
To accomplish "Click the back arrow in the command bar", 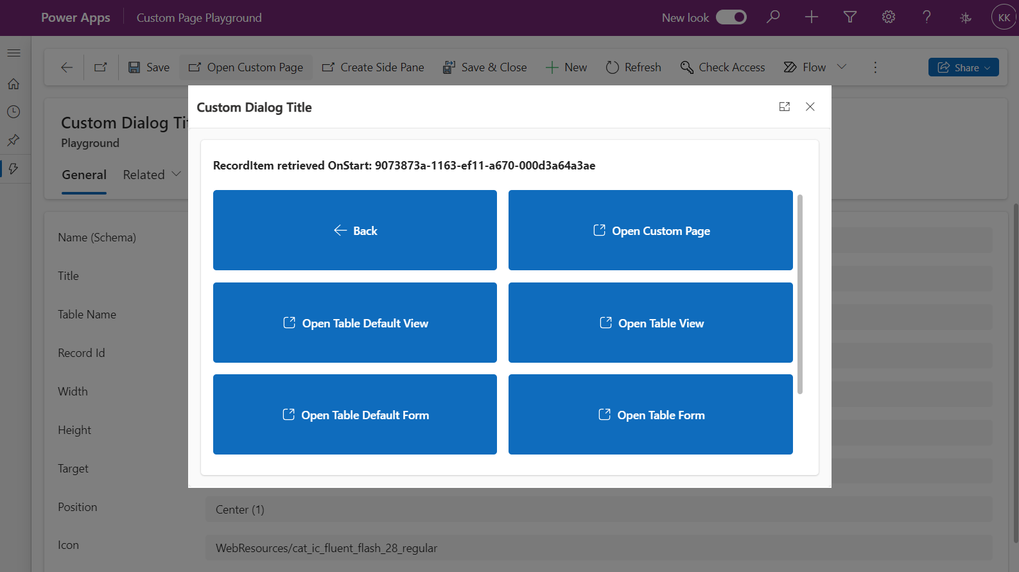I will click(x=67, y=67).
